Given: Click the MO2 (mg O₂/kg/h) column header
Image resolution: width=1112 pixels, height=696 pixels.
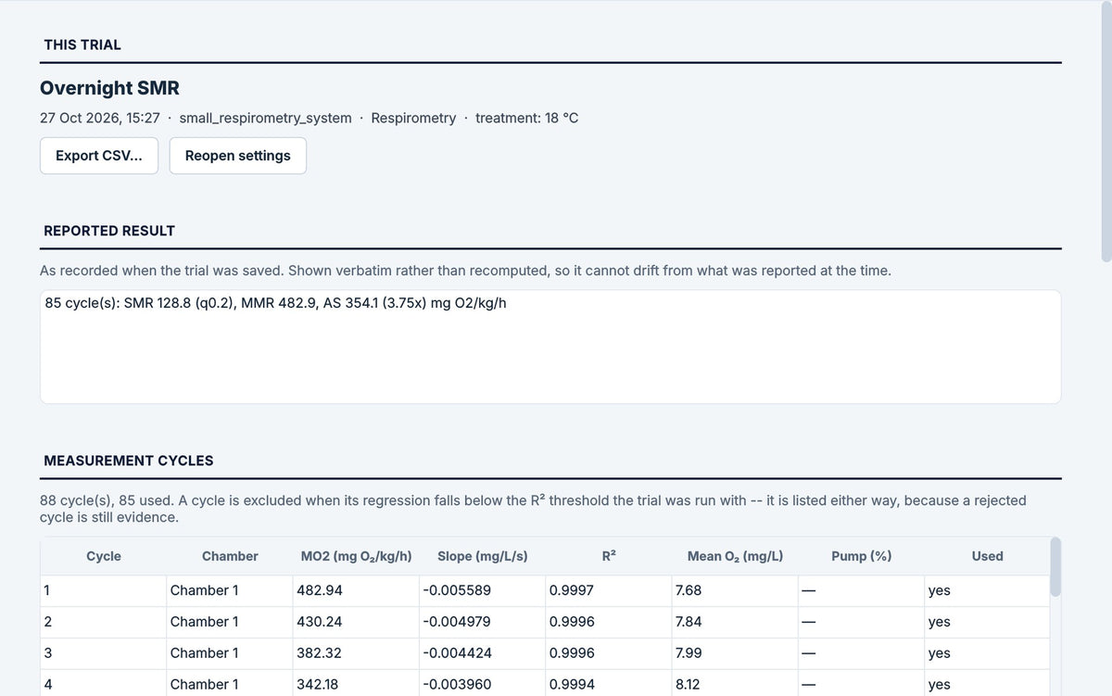Looking at the screenshot, I should click(x=357, y=556).
